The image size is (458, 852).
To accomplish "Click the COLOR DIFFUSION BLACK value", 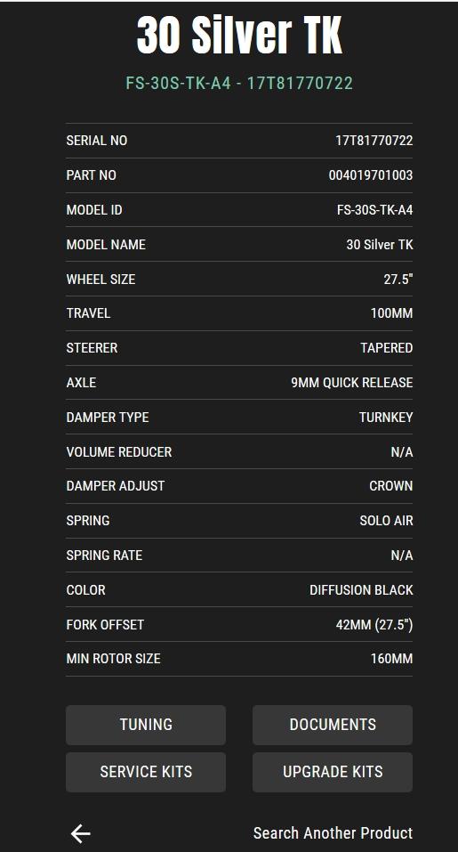I will pyautogui.click(x=361, y=590).
